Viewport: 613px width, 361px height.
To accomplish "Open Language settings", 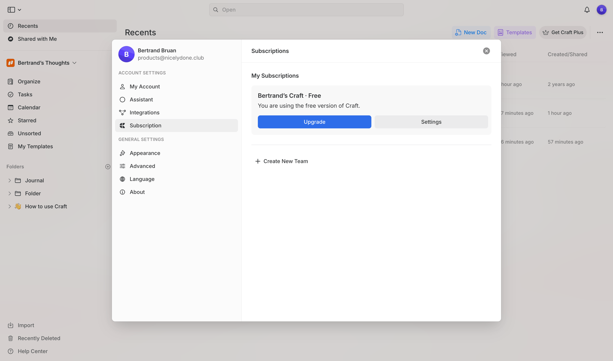I will click(x=176, y=179).
